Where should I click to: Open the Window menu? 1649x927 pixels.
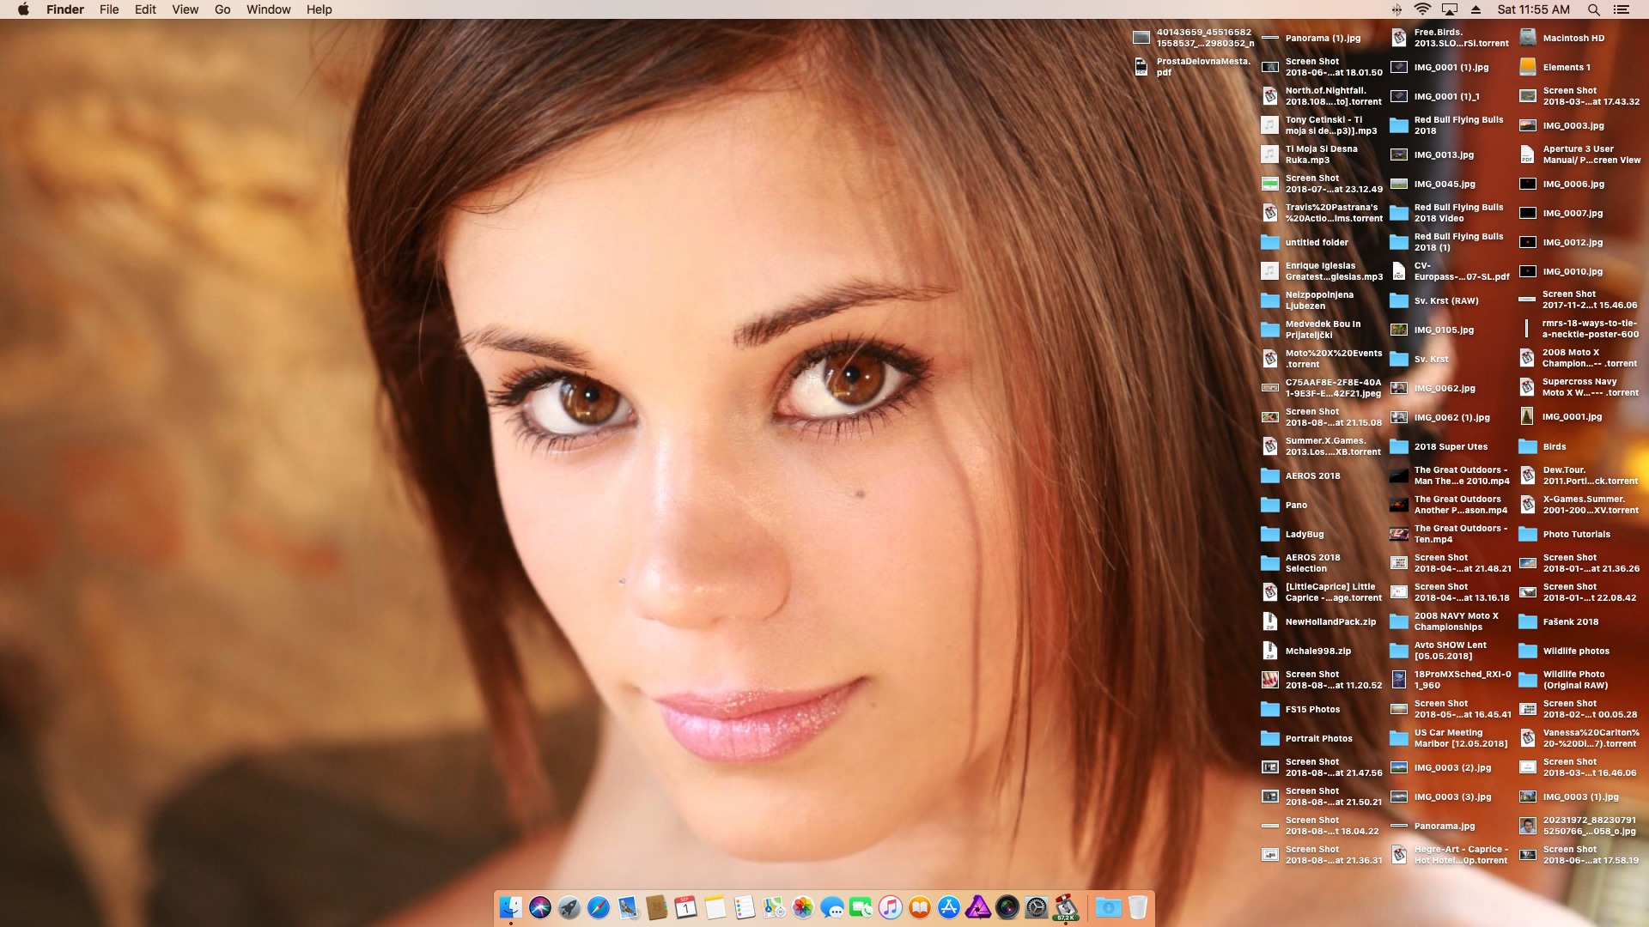[268, 9]
